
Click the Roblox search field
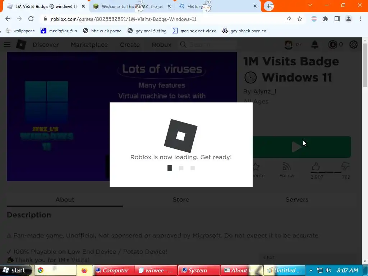pos(208,45)
